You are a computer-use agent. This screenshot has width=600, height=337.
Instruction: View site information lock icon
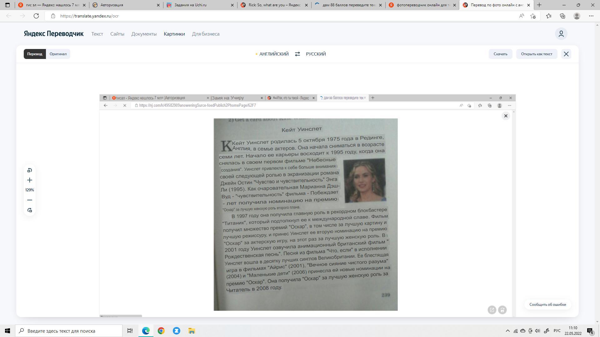click(53, 16)
